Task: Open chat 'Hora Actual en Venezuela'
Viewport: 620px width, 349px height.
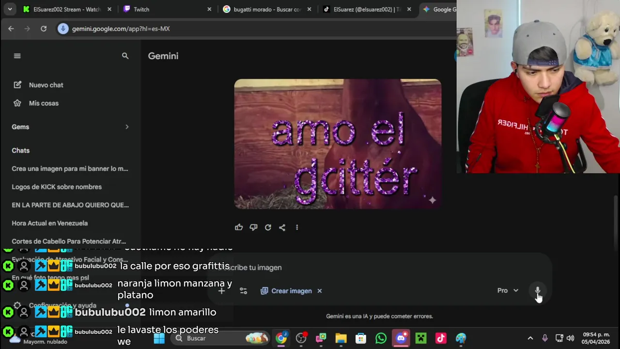Action: [x=50, y=223]
